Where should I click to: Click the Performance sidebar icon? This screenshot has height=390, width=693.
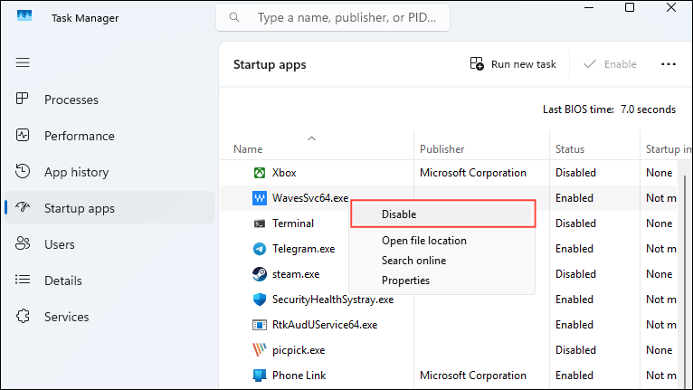click(x=22, y=135)
